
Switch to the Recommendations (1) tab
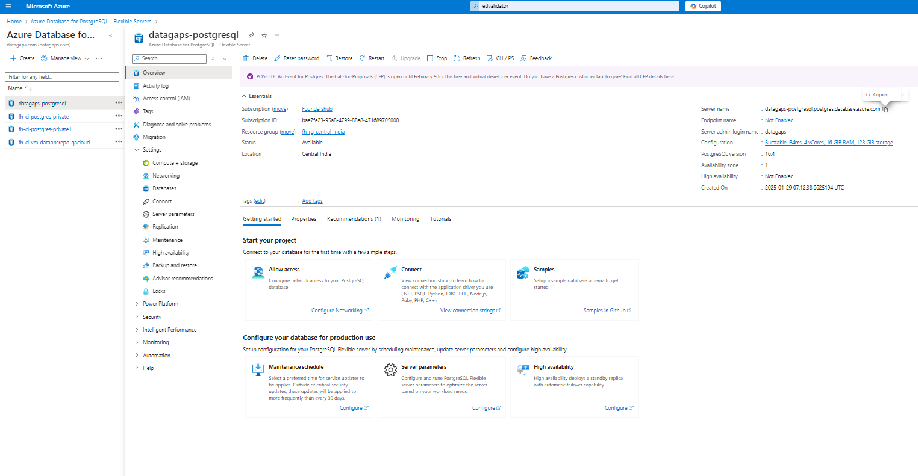(x=354, y=219)
